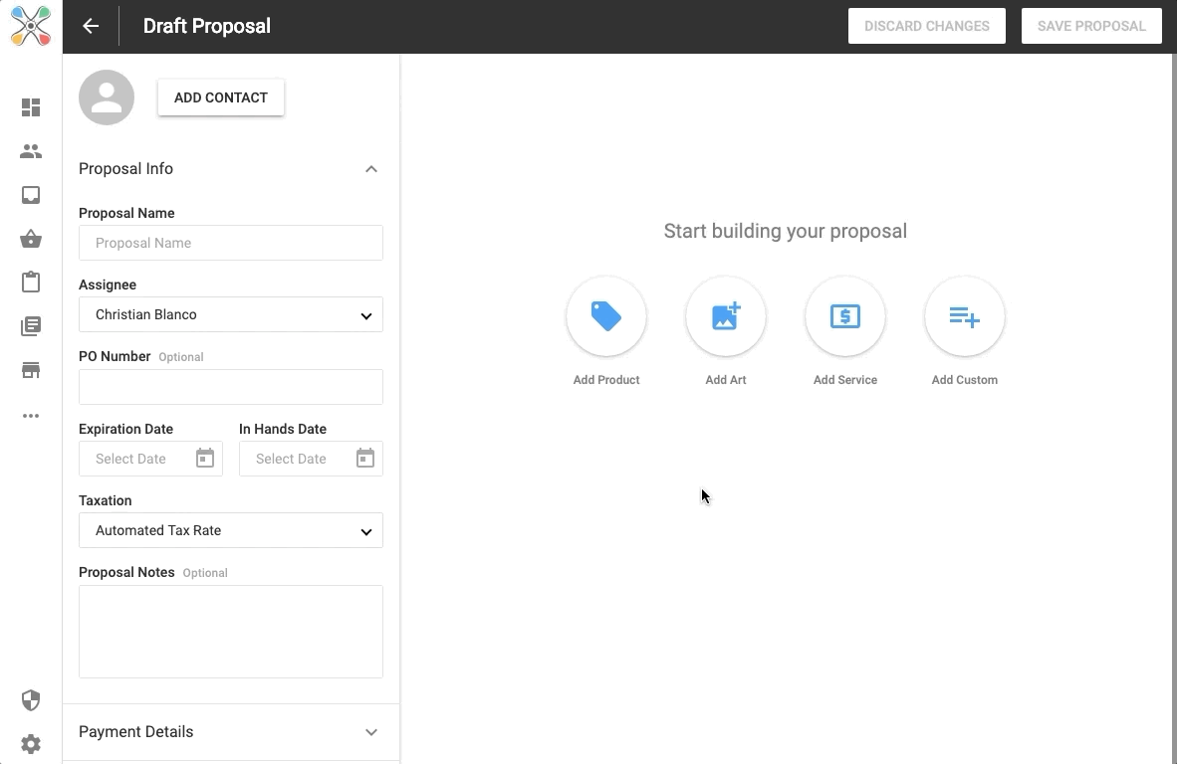Click the back arrow next to Draft Proposal
Screen dimensions: 1177x764
click(91, 26)
